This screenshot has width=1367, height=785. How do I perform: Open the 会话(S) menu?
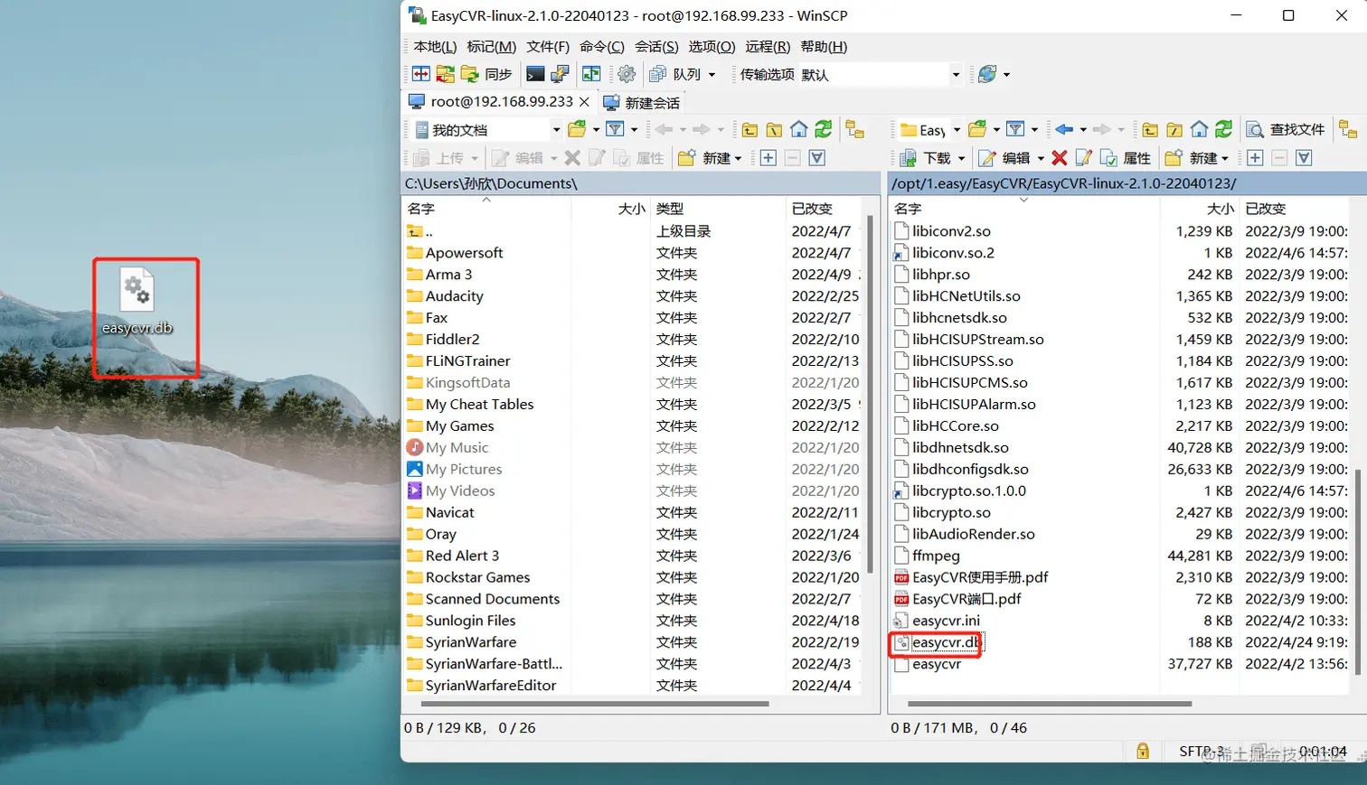[656, 47]
